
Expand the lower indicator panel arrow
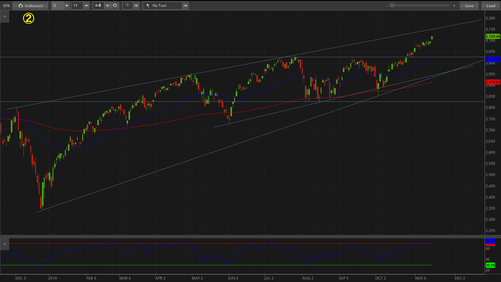pos(4,244)
